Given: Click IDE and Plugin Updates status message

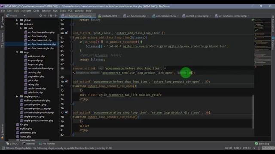Looking at the screenshot, I should [59, 148].
